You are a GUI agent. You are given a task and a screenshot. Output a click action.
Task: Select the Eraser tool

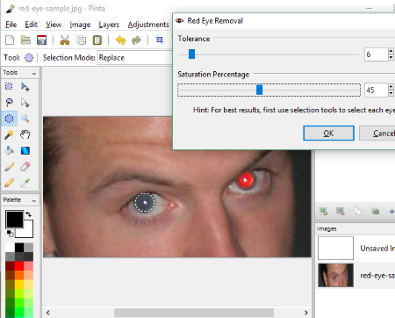(x=25, y=167)
